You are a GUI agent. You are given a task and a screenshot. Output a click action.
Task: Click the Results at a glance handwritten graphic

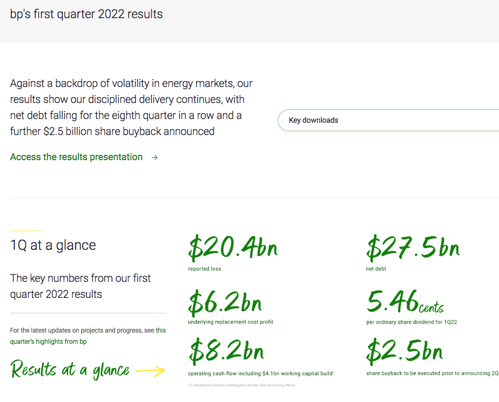point(87,369)
